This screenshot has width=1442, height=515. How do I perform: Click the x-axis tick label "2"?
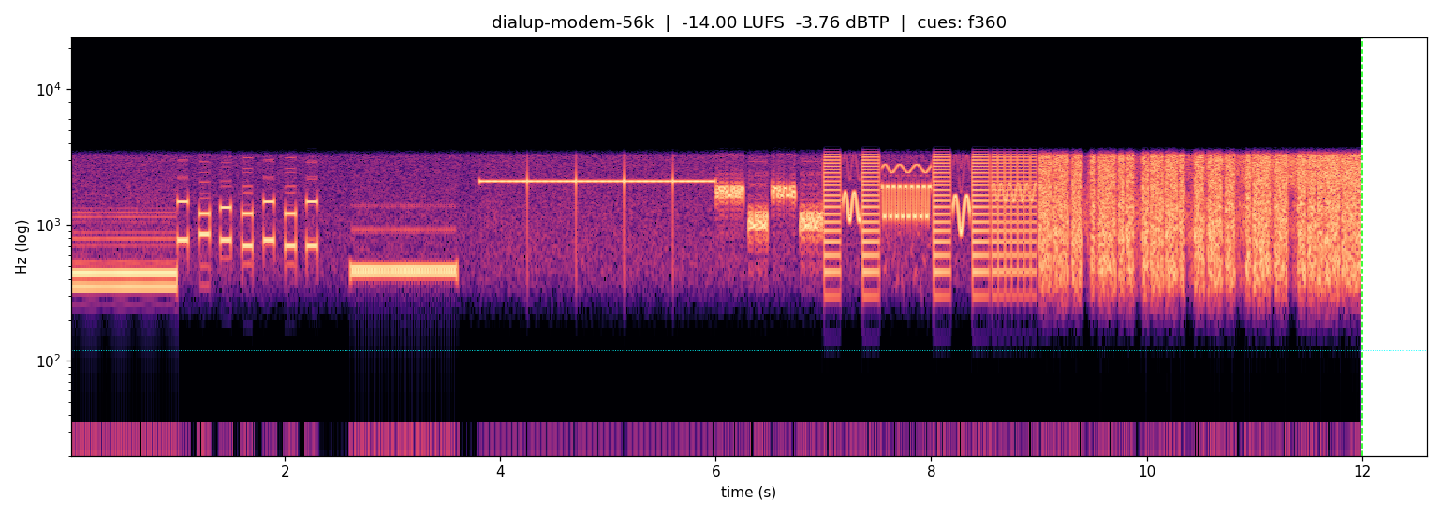[286, 473]
